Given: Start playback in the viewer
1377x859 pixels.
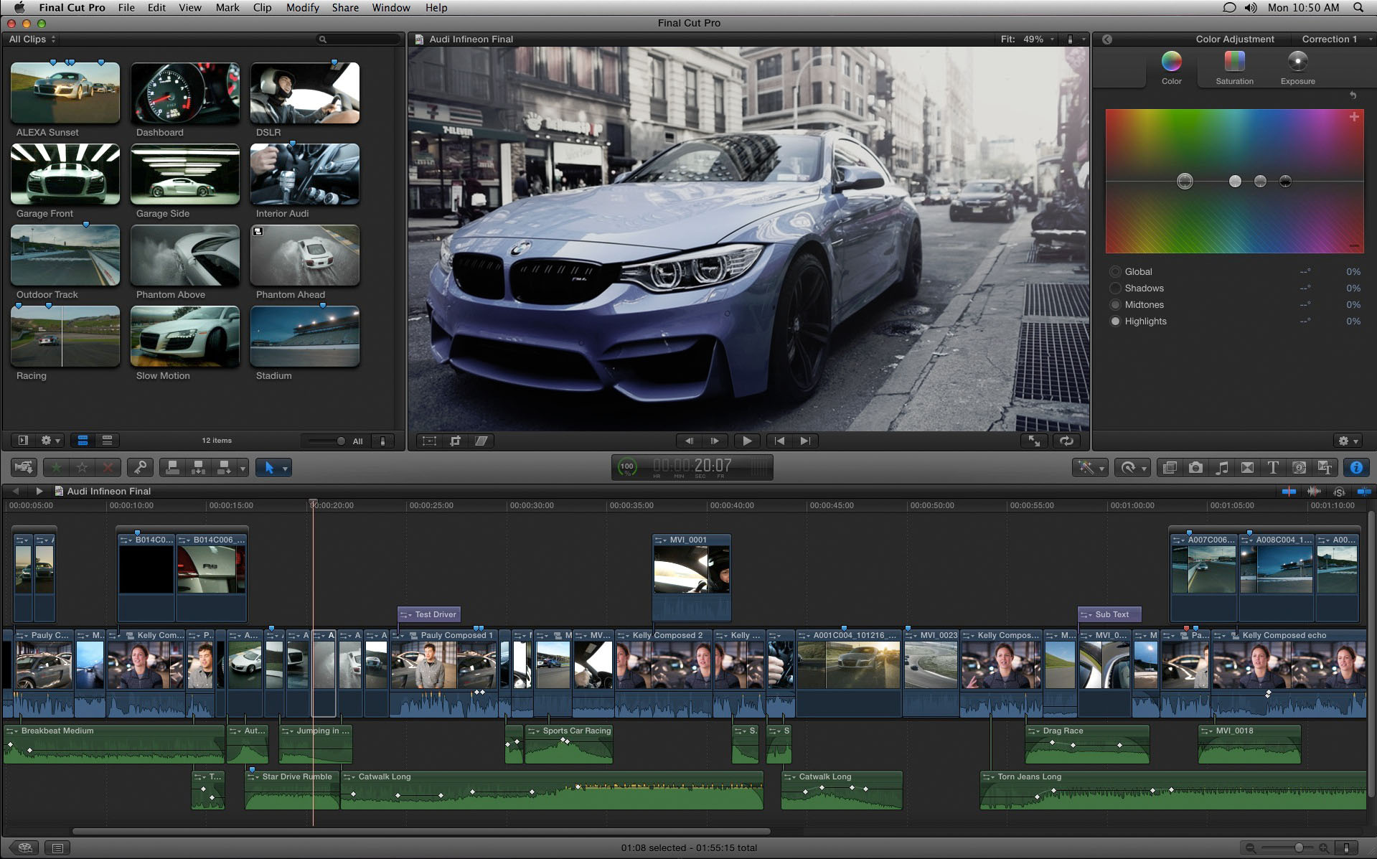Looking at the screenshot, I should coord(747,441).
